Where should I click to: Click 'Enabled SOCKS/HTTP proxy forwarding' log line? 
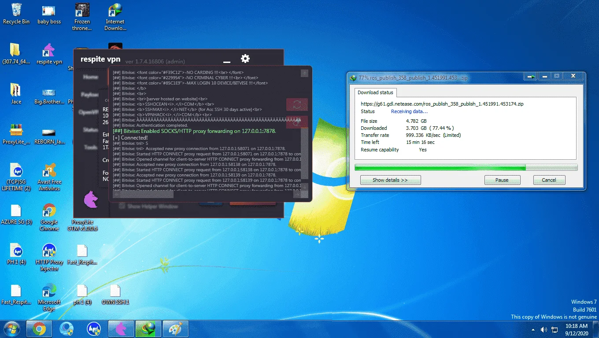pos(194,131)
